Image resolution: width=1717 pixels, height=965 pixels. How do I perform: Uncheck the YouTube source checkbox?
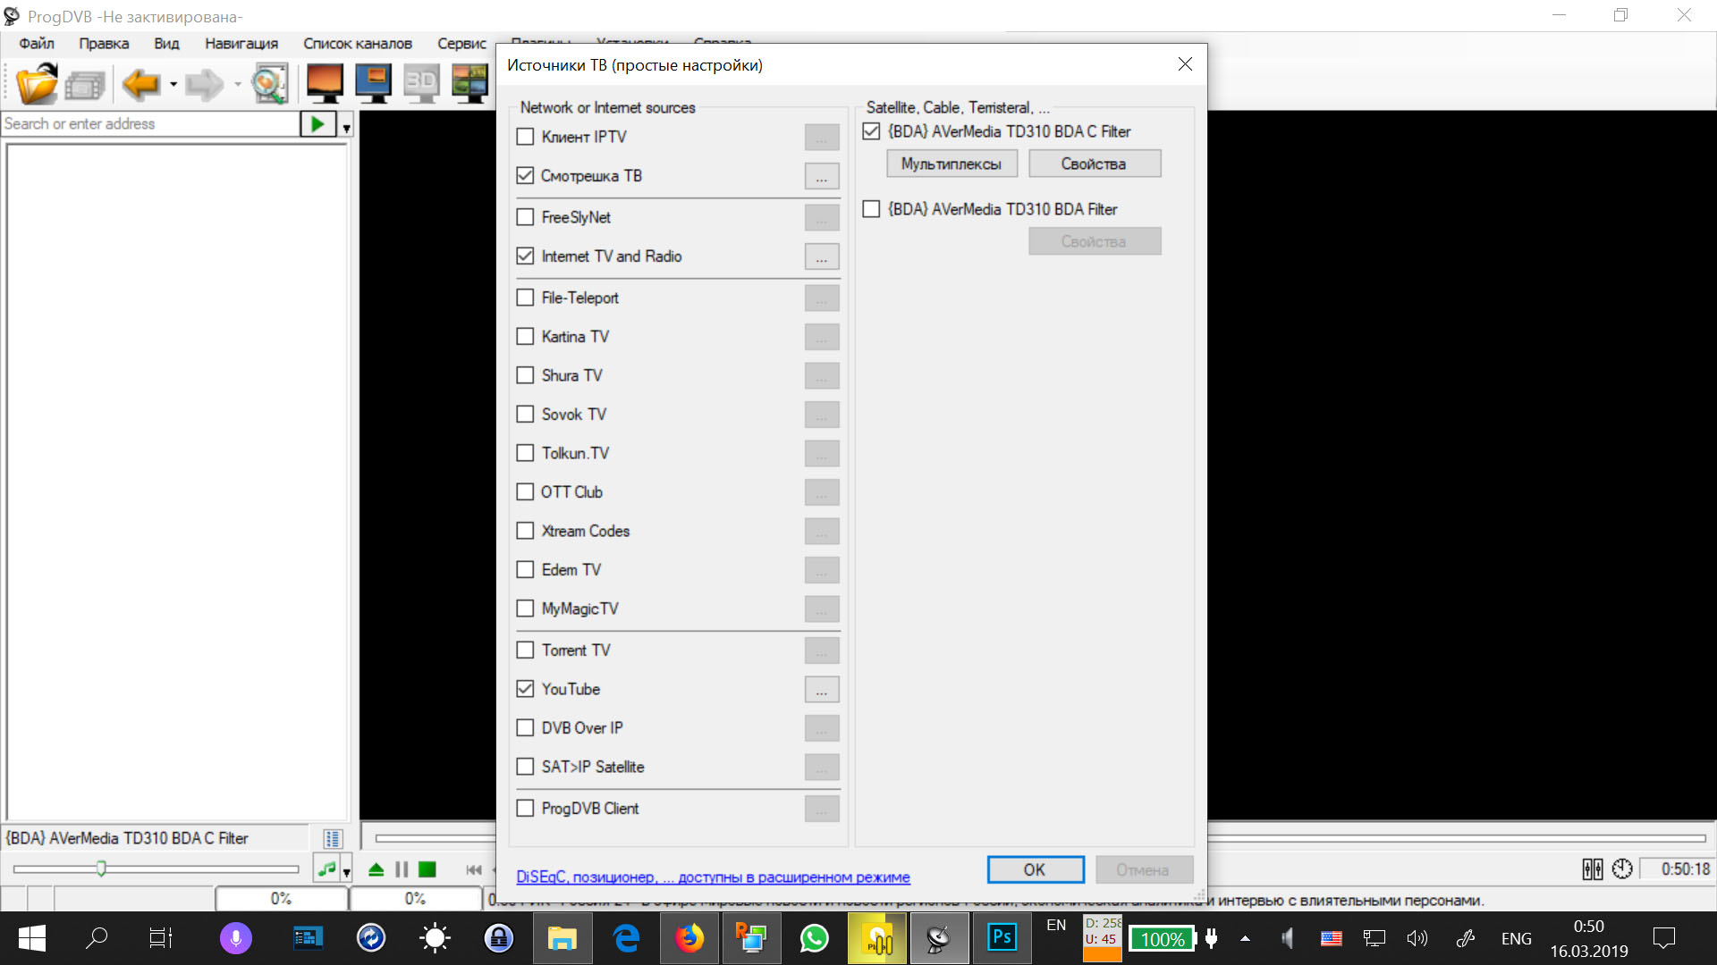tap(526, 689)
